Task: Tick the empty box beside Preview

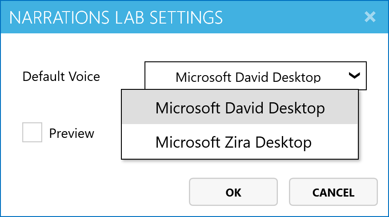Action: coord(32,133)
